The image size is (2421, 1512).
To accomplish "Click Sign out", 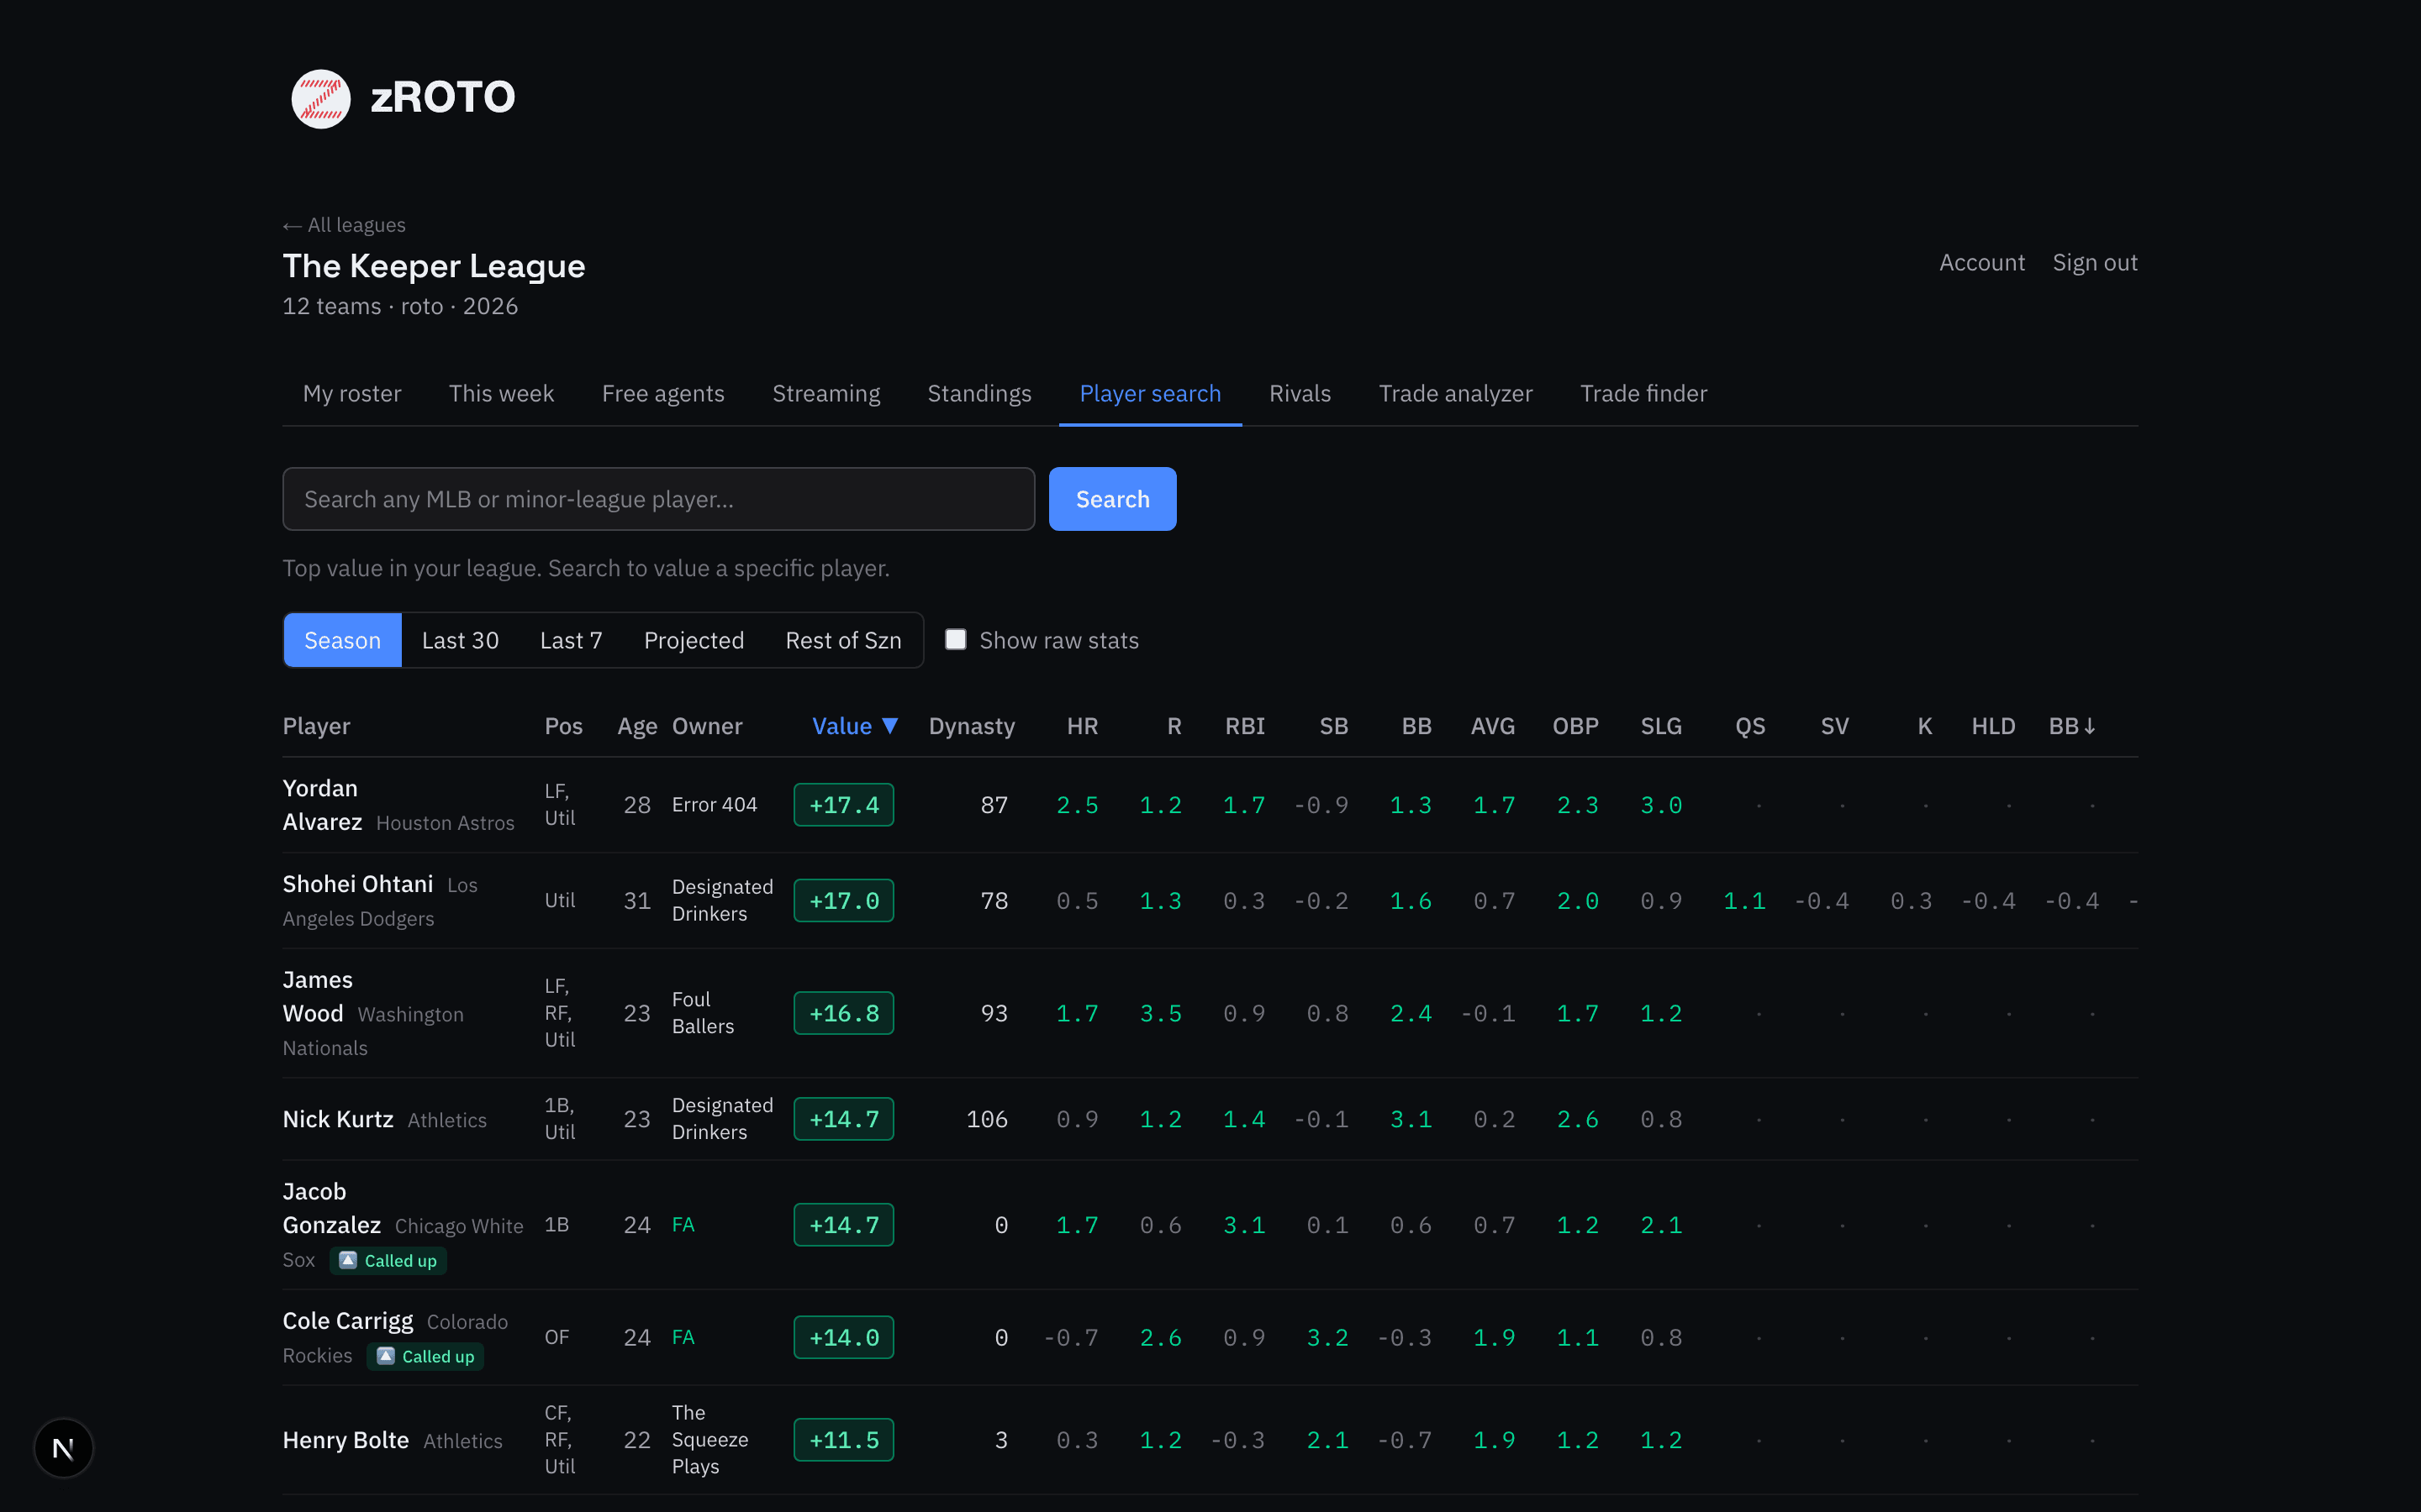I will tap(2095, 262).
